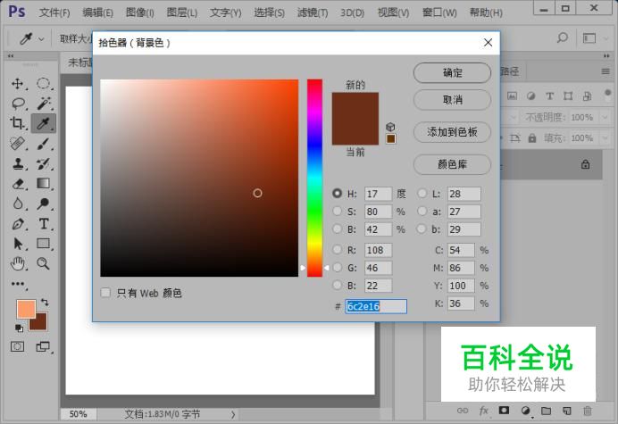
Task: Select the Crop tool
Action: [x=17, y=123]
